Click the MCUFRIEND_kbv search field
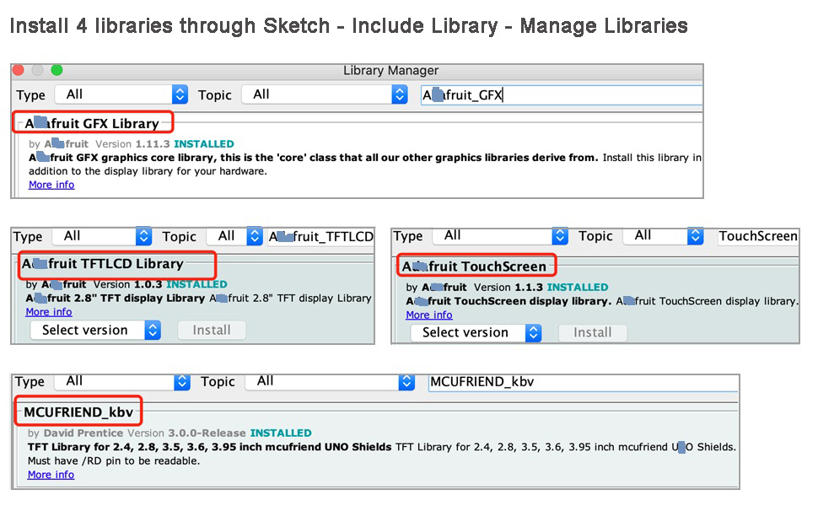The width and height of the screenshot is (818, 506). click(584, 382)
